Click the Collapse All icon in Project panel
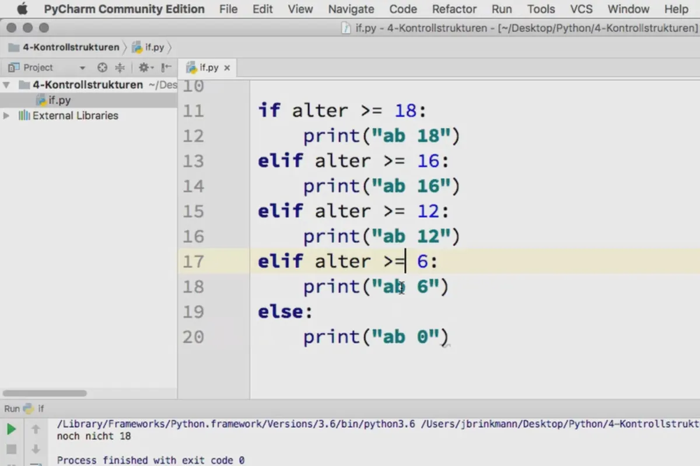The image size is (700, 466). 120,68
